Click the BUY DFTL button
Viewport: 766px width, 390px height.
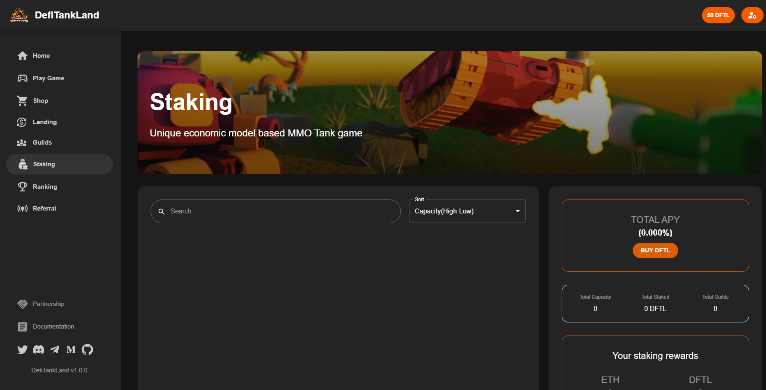pyautogui.click(x=655, y=250)
